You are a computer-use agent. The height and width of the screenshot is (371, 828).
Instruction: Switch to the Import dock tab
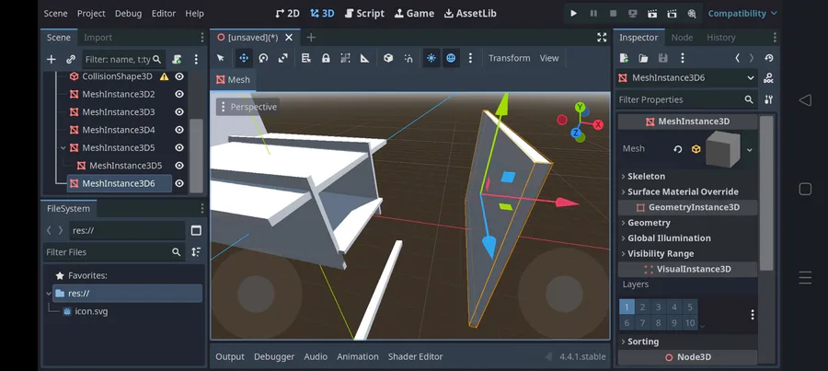98,38
